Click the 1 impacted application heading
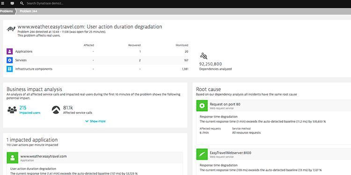The image size is (351, 175). tap(32, 140)
